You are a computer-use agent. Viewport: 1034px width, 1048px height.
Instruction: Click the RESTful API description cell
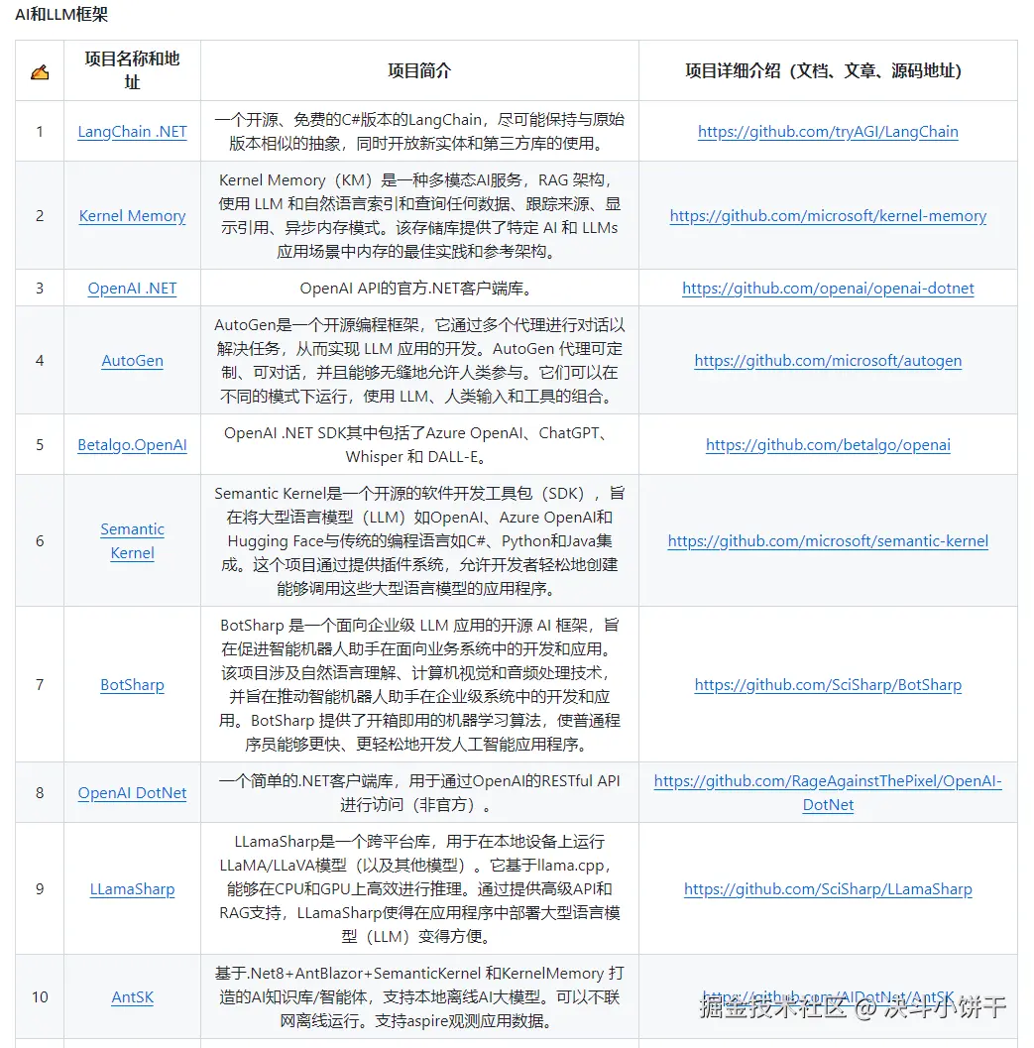tap(419, 792)
